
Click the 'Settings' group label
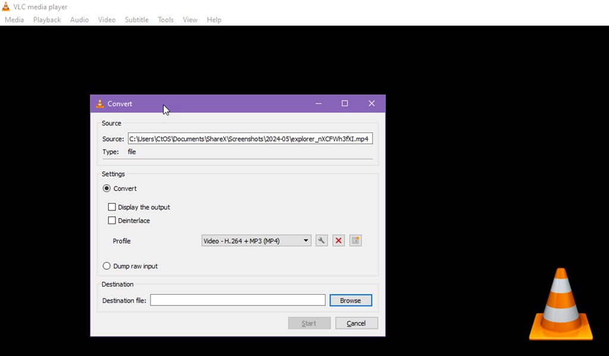tap(114, 174)
